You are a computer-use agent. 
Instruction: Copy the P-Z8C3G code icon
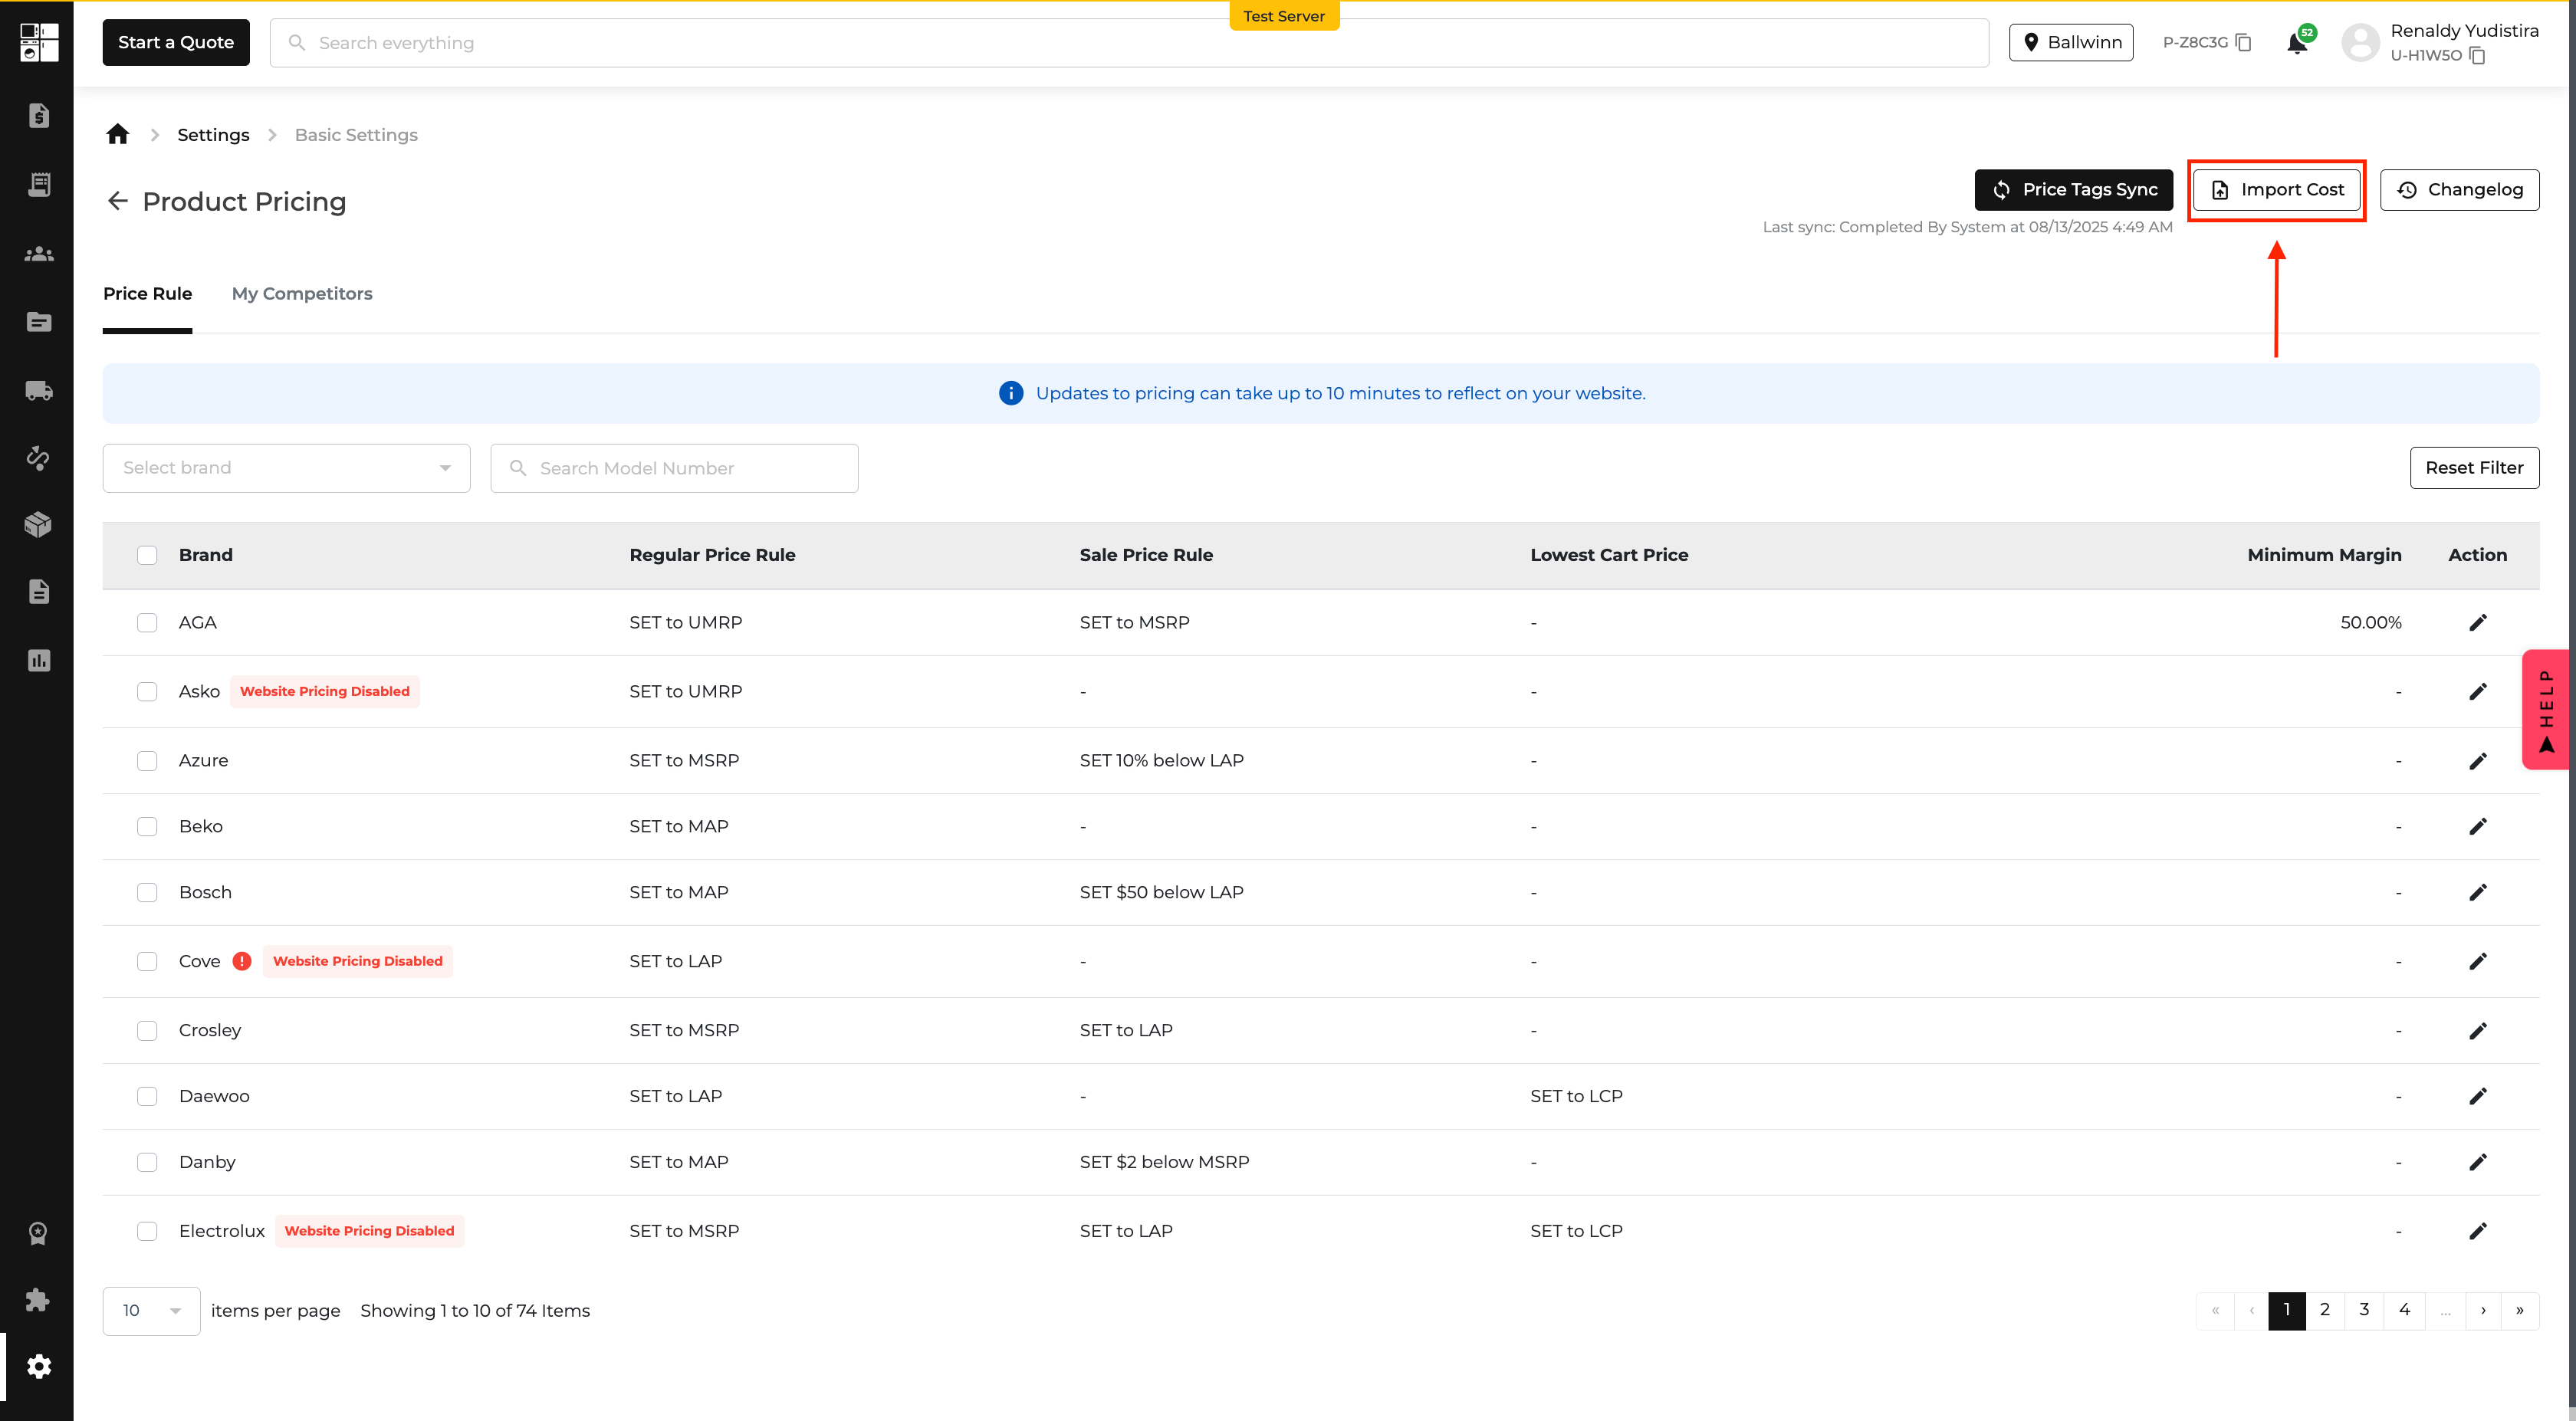(x=2243, y=42)
